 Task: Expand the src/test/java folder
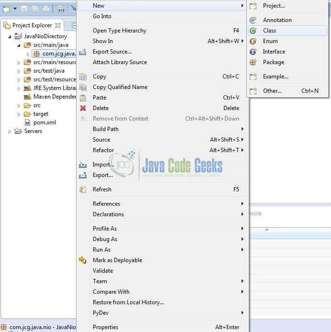click(19, 71)
